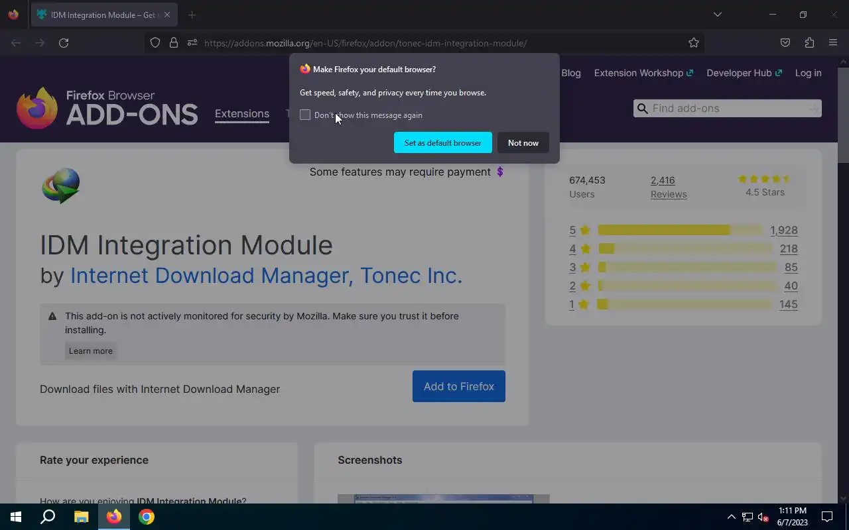Click the site permissions icon in address bar
The width and height of the screenshot is (849, 530).
click(x=192, y=42)
